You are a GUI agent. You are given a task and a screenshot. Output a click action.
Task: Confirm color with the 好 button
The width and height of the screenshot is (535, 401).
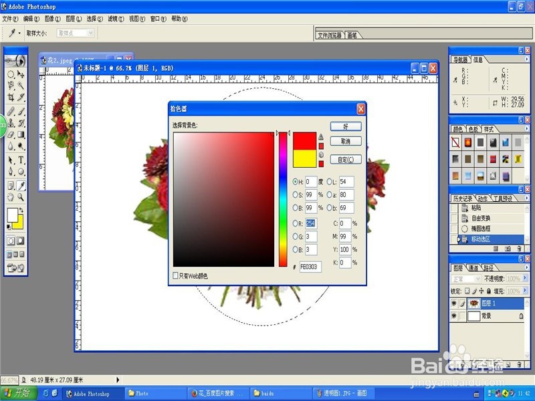[x=346, y=126]
